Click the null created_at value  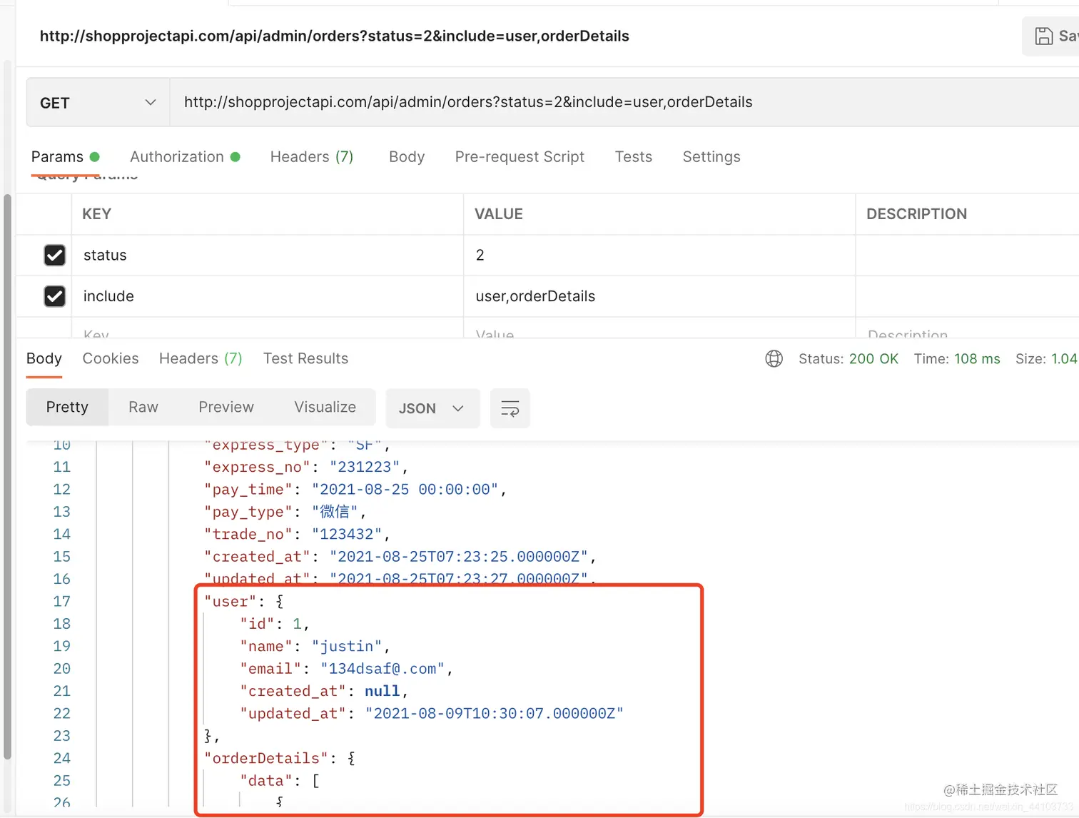[383, 691]
